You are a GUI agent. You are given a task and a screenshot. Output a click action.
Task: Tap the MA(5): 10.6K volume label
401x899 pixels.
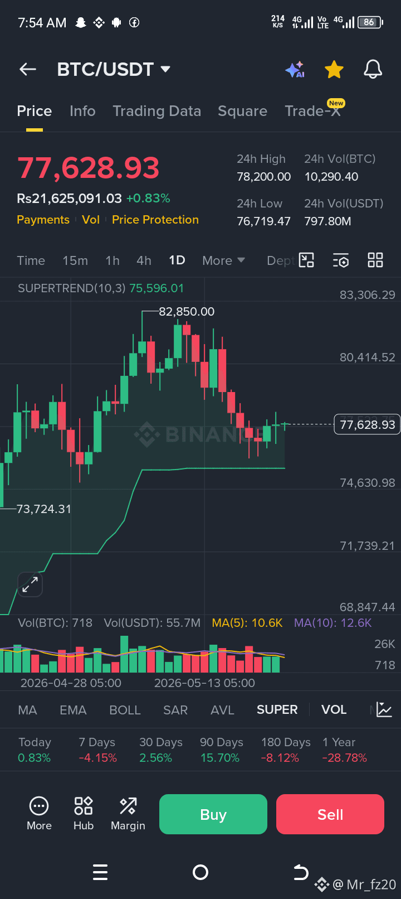click(x=247, y=623)
